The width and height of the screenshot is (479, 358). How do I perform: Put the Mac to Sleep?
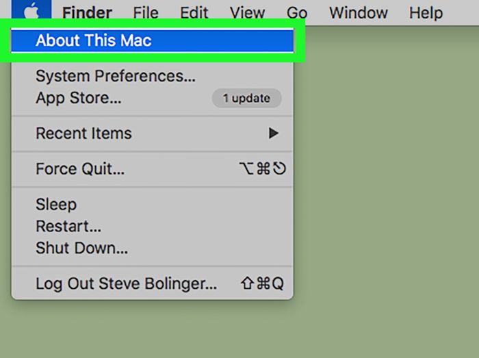[153, 204]
